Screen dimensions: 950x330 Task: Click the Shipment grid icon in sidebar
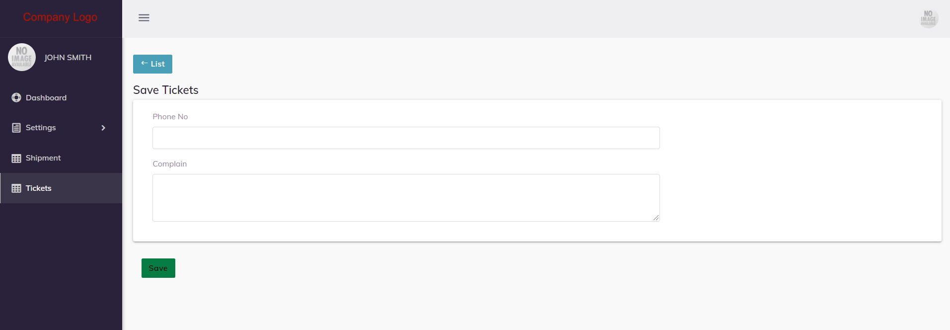[x=16, y=159]
